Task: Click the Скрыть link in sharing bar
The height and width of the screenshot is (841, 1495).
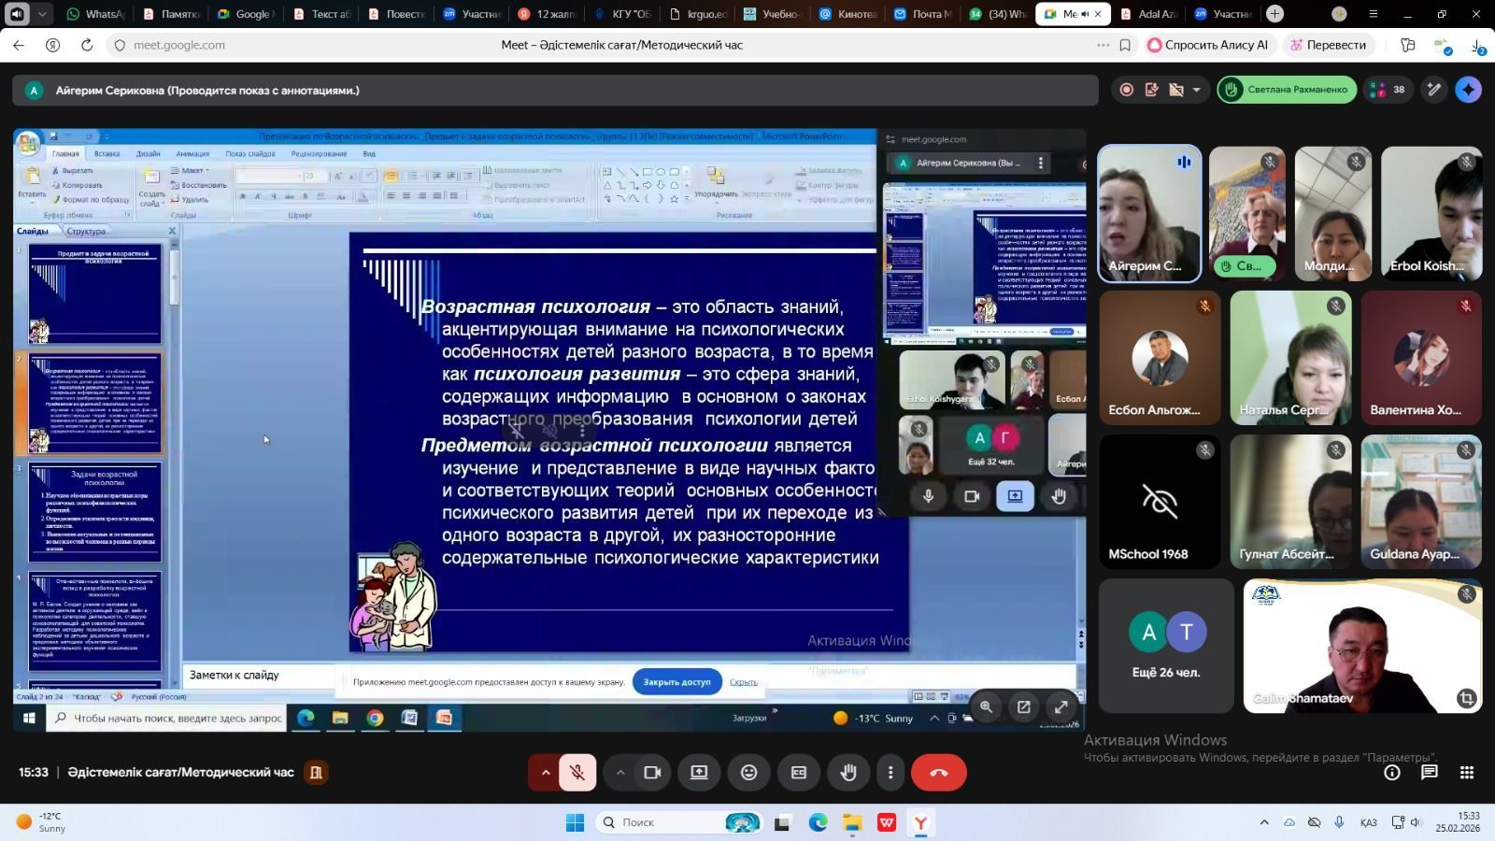Action: (x=743, y=682)
